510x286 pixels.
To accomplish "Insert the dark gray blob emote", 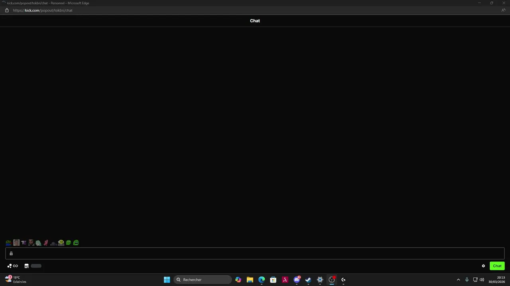I will point(53,243).
